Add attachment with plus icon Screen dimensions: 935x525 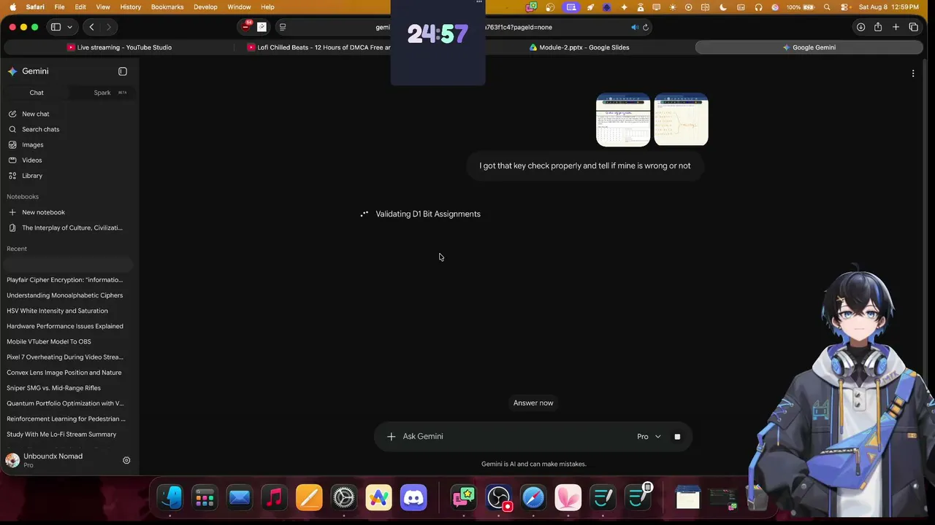pos(391,437)
